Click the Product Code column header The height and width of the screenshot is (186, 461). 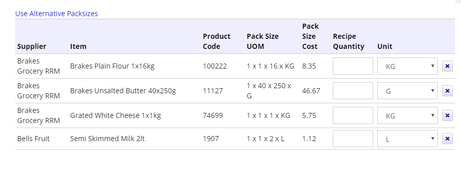pos(217,41)
